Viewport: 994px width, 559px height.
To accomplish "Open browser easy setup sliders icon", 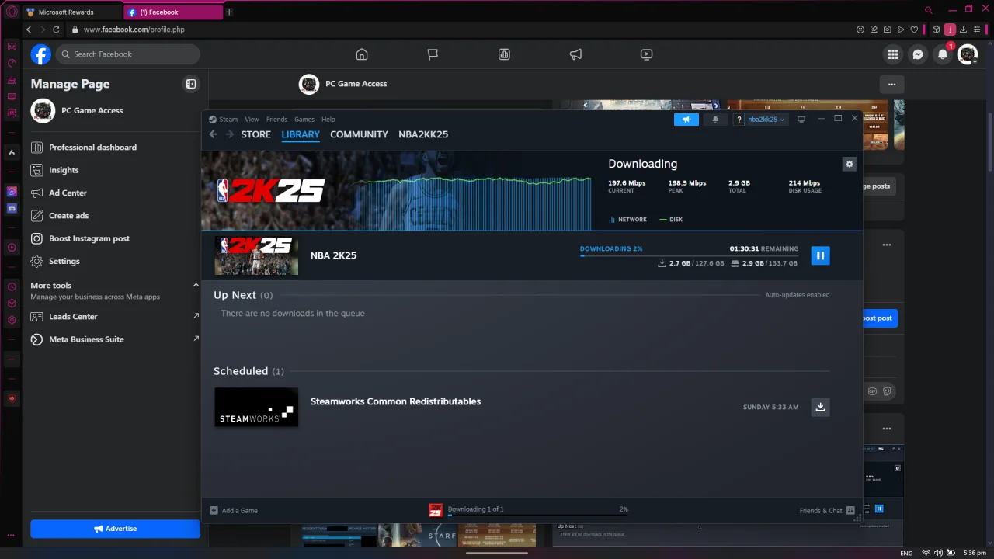I will 977,30.
